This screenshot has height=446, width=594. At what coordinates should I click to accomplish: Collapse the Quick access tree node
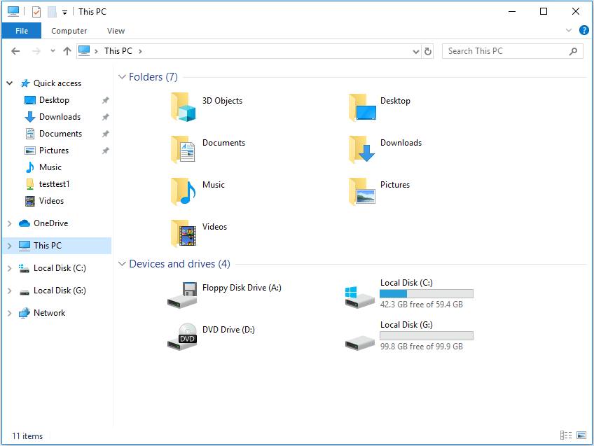[x=10, y=83]
